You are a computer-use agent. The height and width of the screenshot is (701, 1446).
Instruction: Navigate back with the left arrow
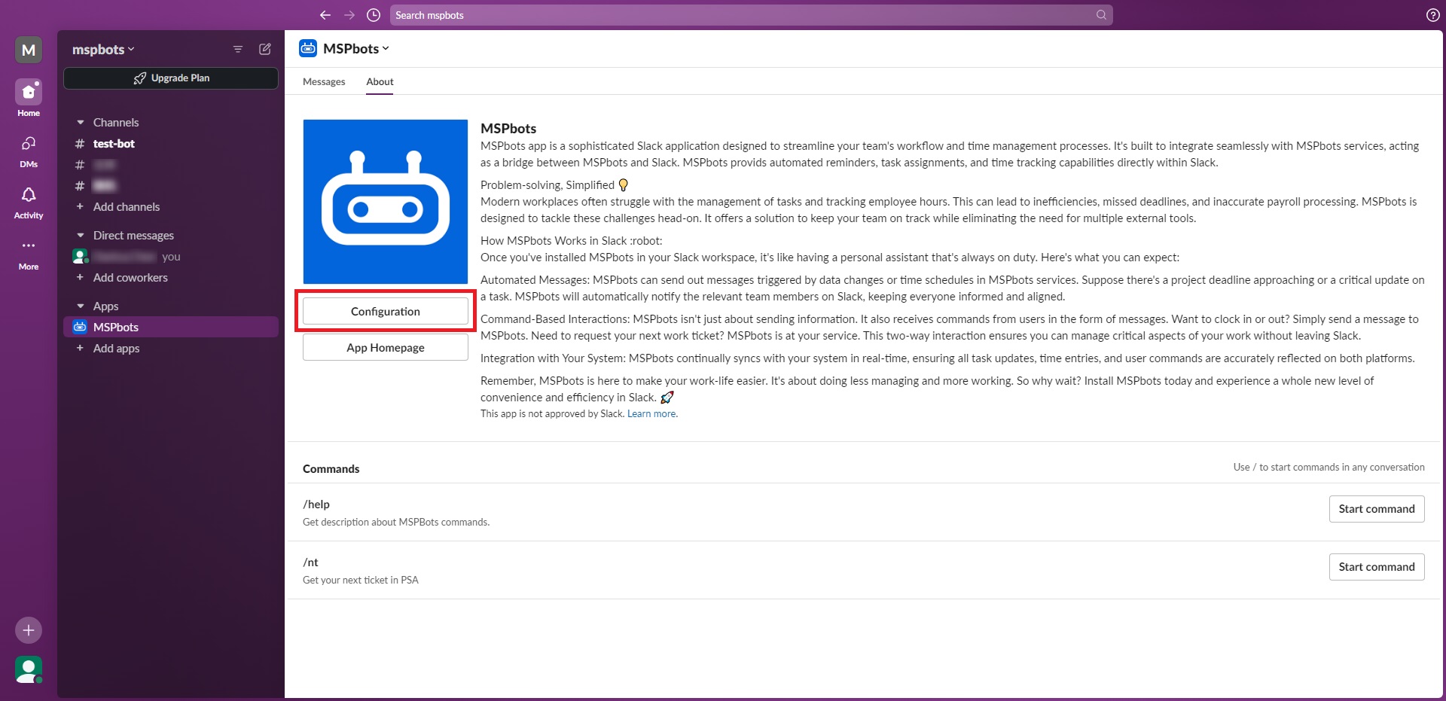pyautogui.click(x=325, y=15)
